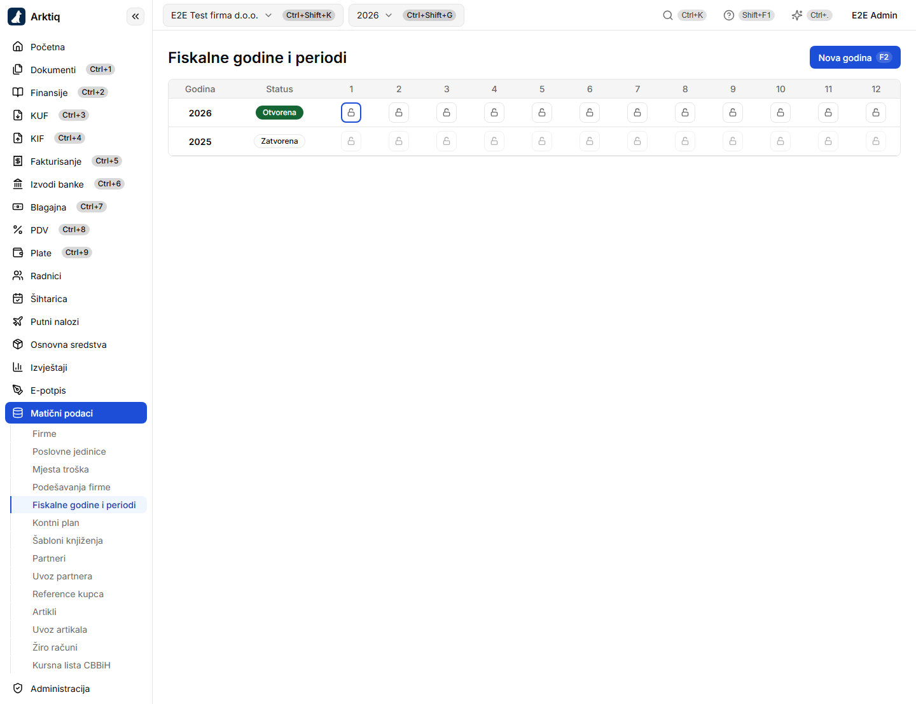Open the E2E Test firma d.o.o. company dropdown
The width and height of the screenshot is (916, 704).
coord(253,15)
